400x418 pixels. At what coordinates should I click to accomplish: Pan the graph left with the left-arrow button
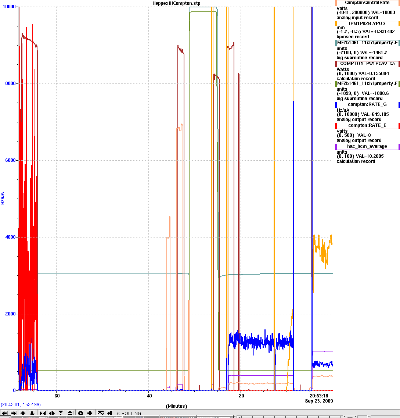pyautogui.click(x=4, y=413)
